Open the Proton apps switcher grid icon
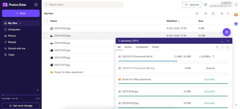The image size is (240, 109). [x=36, y=4]
